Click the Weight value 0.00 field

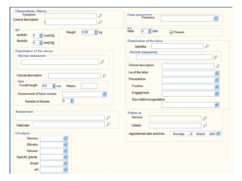tap(88, 32)
